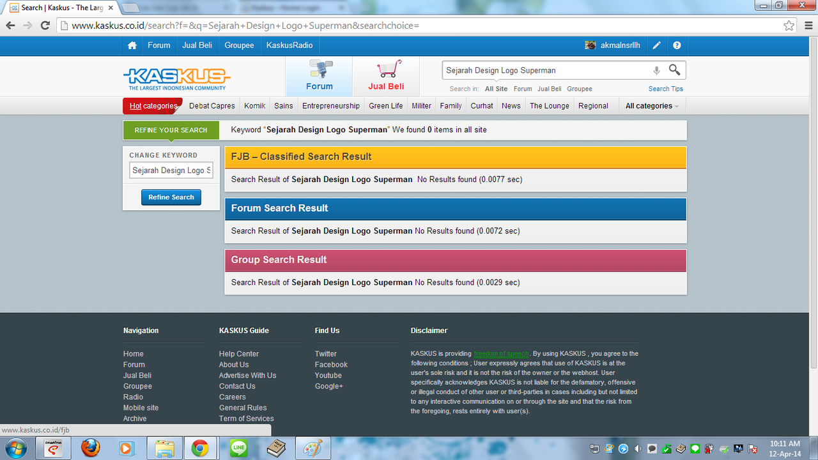Filter search to All Site
Screen dimensions: 818x460
[496, 89]
